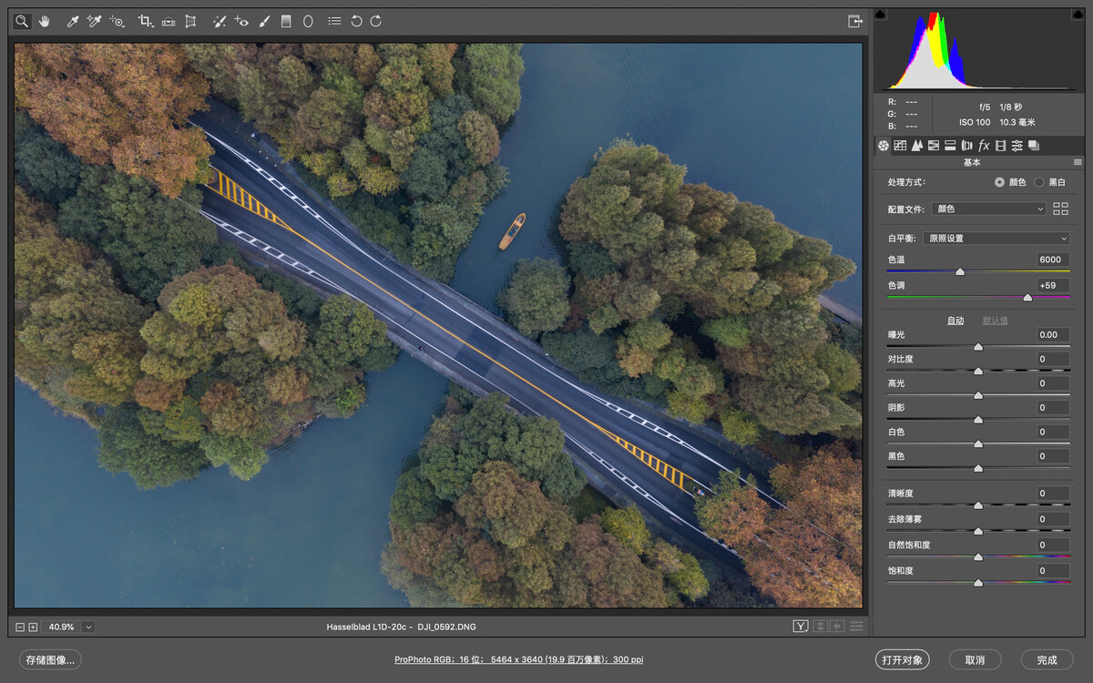Screen dimensions: 1093x683
Task: Open the preview preferences sliders icon
Action: (x=856, y=627)
